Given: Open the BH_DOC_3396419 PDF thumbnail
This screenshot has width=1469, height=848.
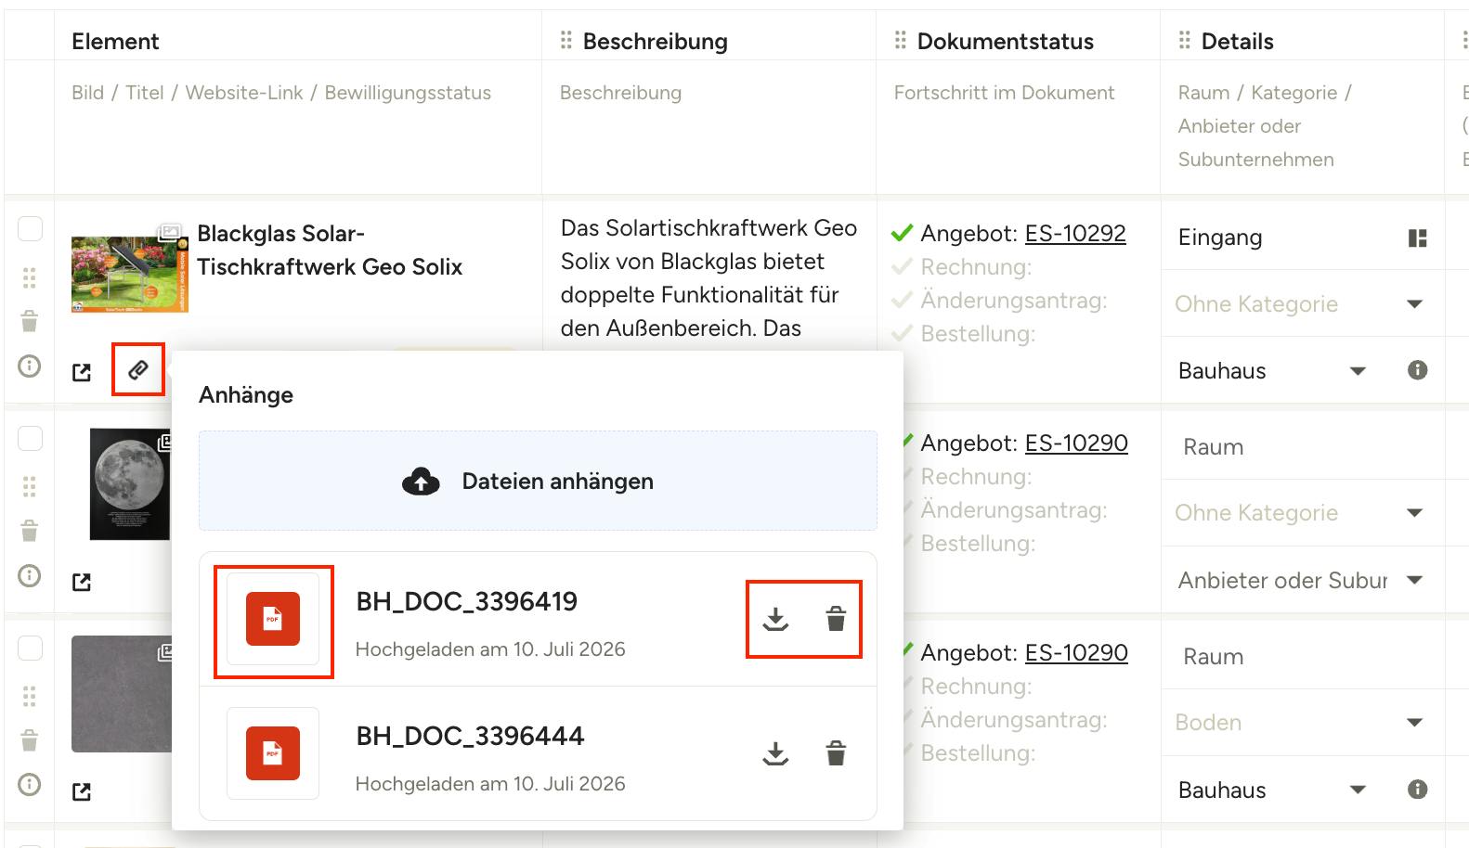Looking at the screenshot, I should click(273, 619).
